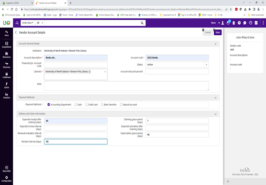Check the Credit card payment method

pyautogui.click(x=86, y=104)
